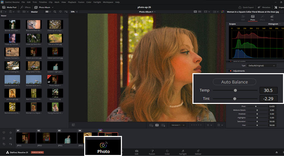
Task: Open the Workspace menu
Action: 108,2
